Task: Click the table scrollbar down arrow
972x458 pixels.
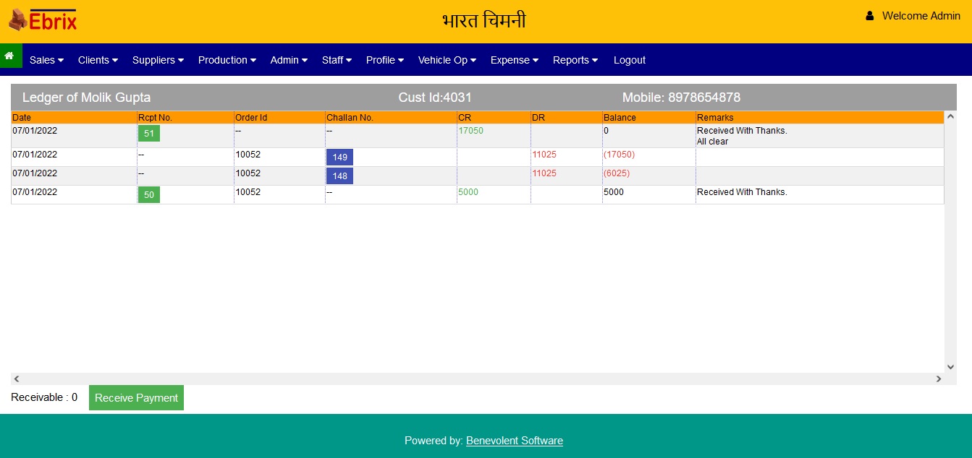Action: [951, 367]
